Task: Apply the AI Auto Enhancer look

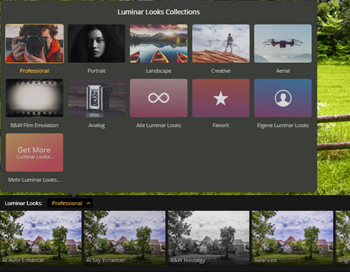Action: coord(41,238)
